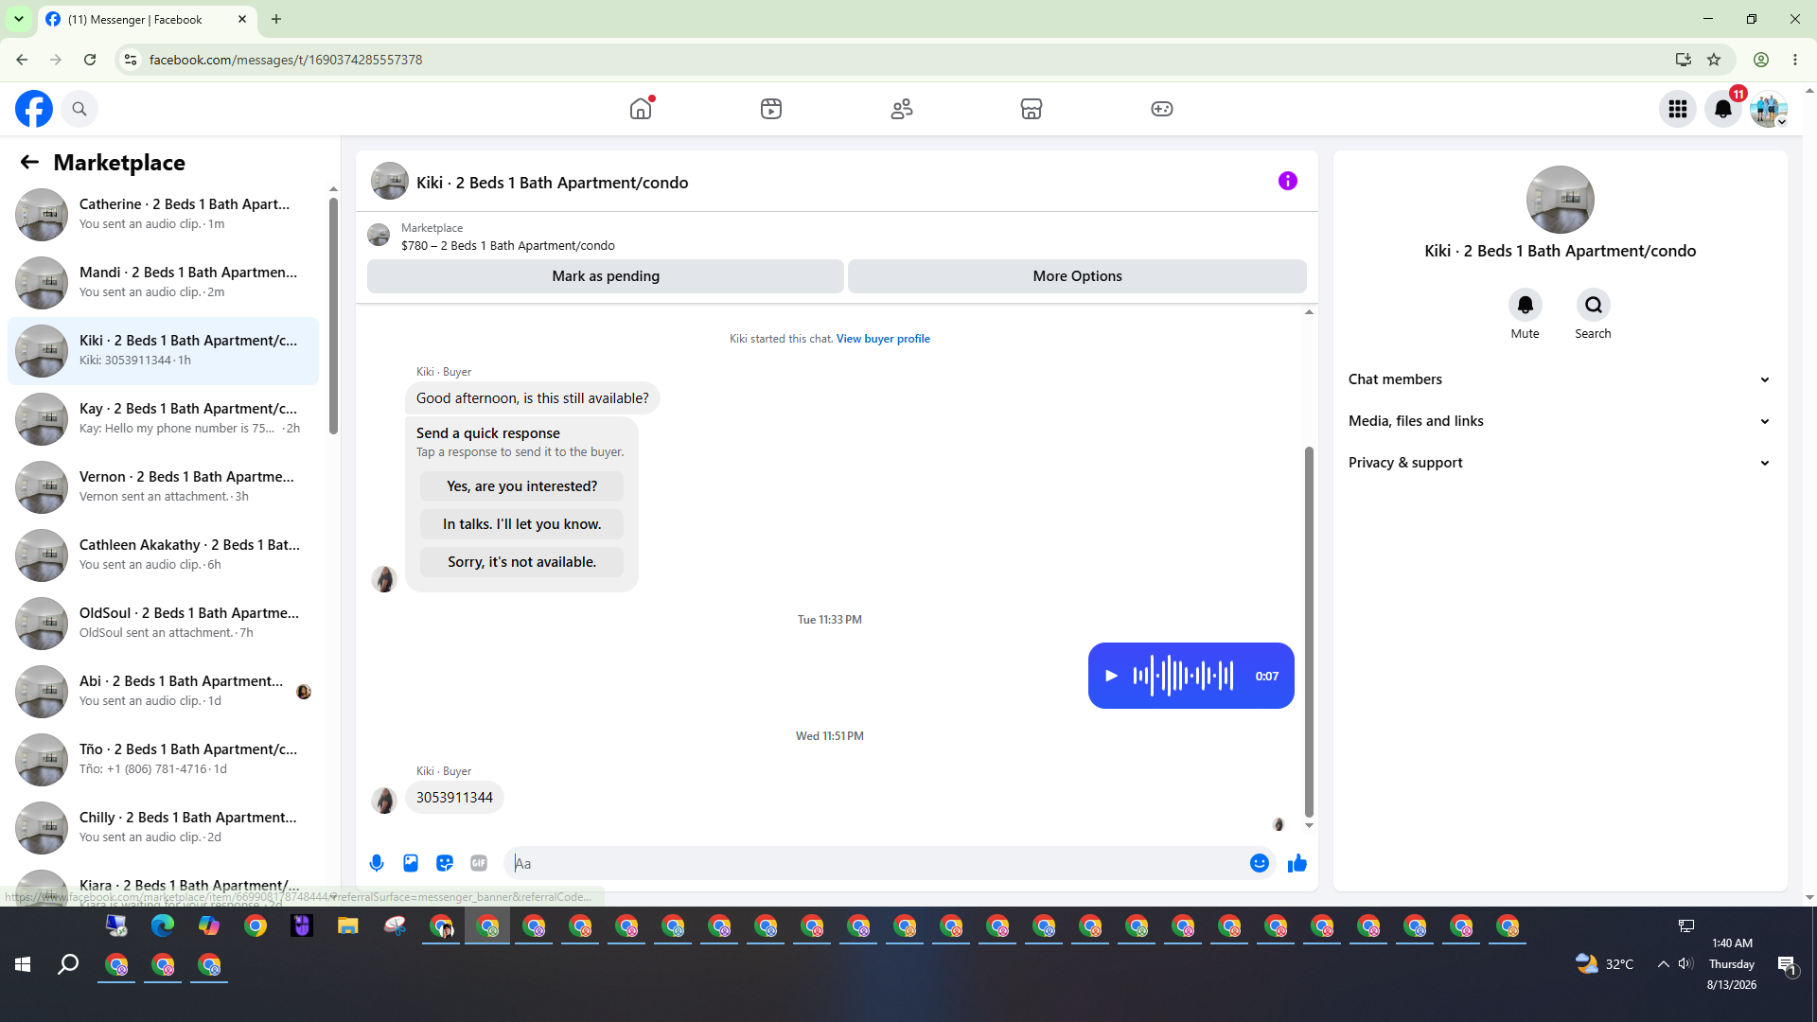The image size is (1817, 1022).
Task: Open Cathleen Akakathy's conversation
Action: [163, 555]
